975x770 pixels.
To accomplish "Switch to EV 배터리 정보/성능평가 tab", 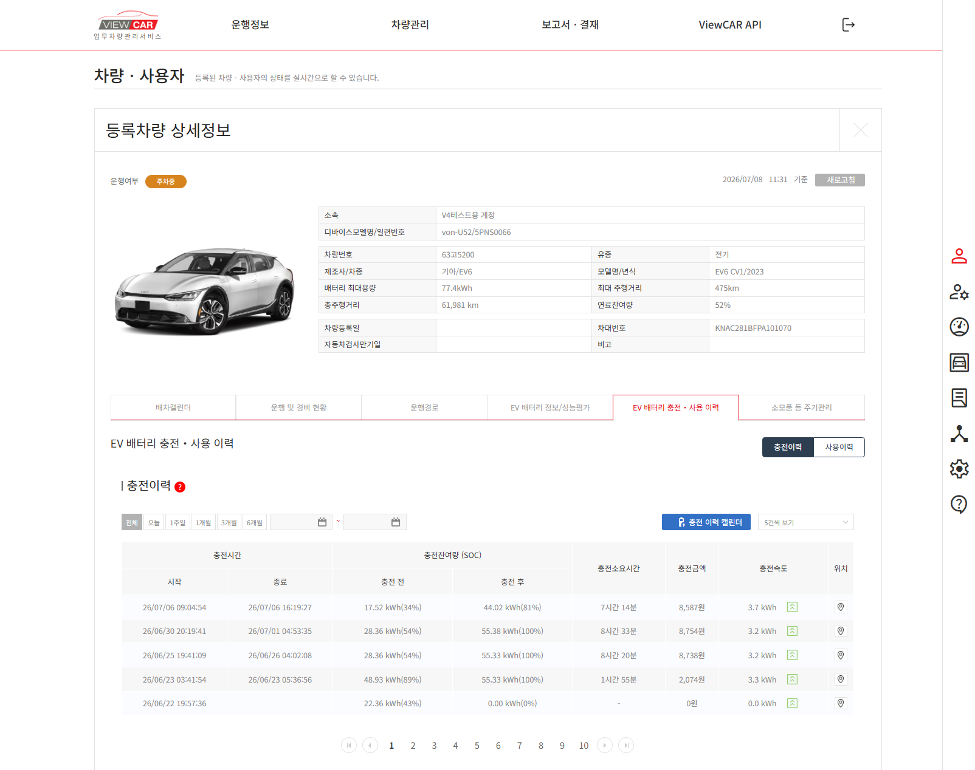I will pos(550,407).
